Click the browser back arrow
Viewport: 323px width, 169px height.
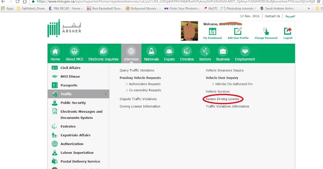point(3,1)
